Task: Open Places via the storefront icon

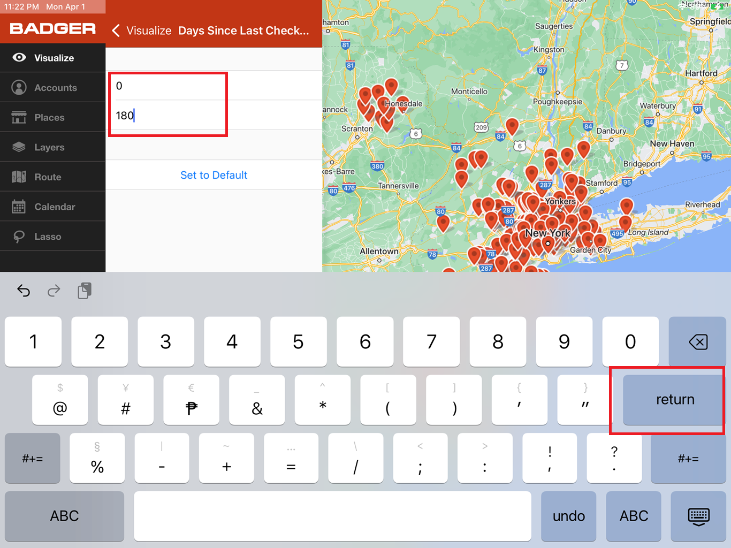Action: (20, 117)
